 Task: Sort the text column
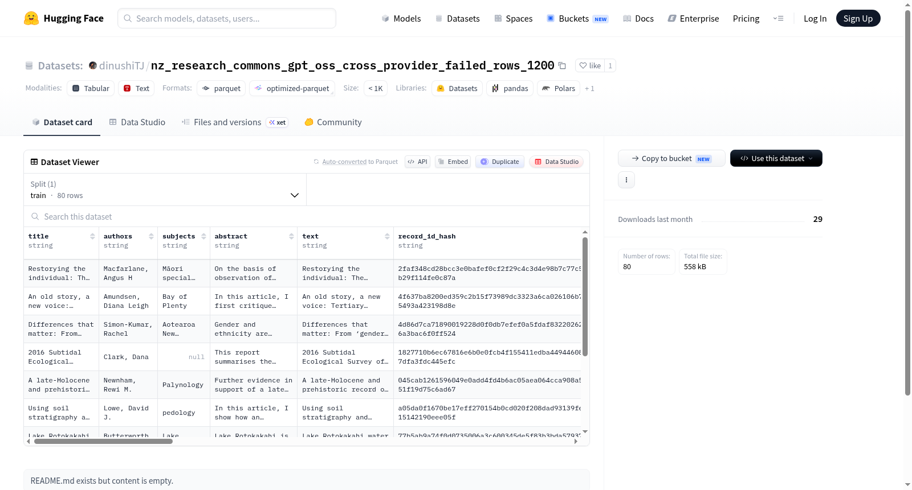pyautogui.click(x=387, y=236)
